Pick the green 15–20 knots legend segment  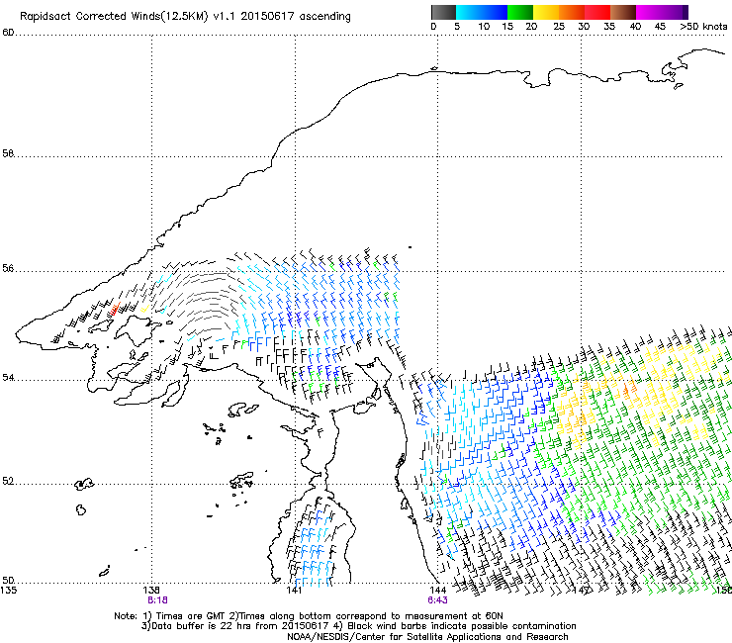pos(520,12)
